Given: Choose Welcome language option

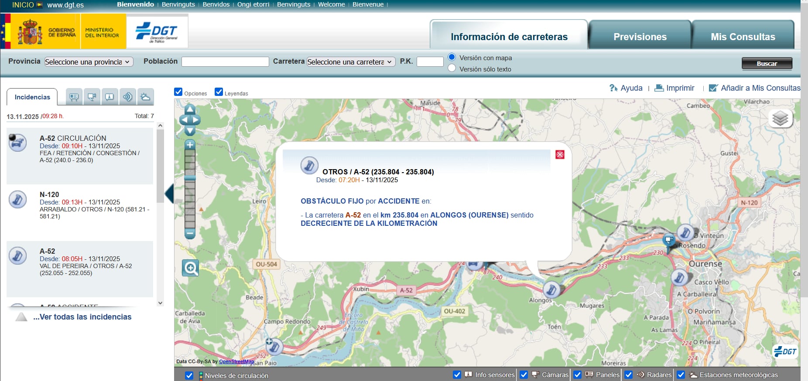Looking at the screenshot, I should click(332, 4).
